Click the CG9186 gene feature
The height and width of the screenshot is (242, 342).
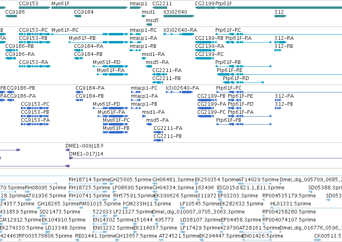point(11,16)
